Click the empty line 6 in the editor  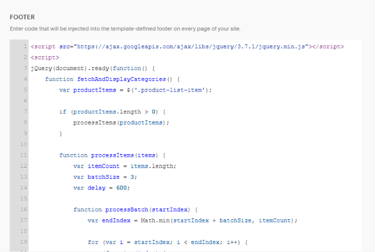(x=161, y=101)
